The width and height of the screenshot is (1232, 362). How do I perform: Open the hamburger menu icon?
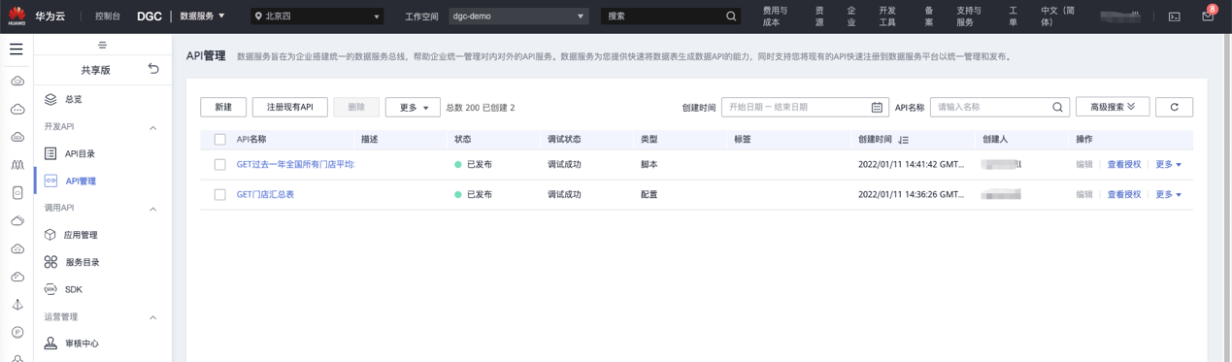coord(17,49)
